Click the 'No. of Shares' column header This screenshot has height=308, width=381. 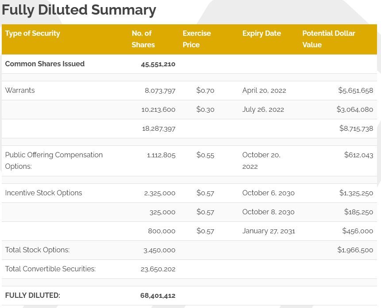pyautogui.click(x=143, y=39)
